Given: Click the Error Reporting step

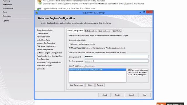Looking at the screenshot, I should pos(43,59).
